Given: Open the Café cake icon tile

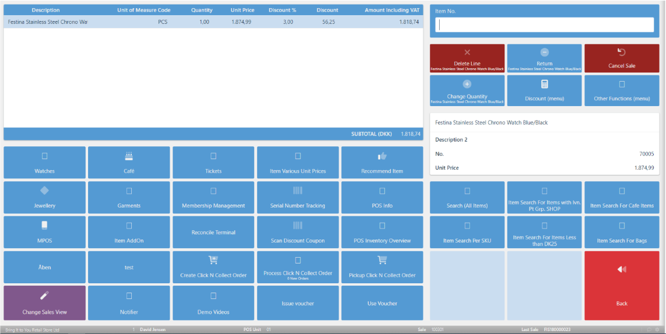Looking at the screenshot, I should click(129, 156).
